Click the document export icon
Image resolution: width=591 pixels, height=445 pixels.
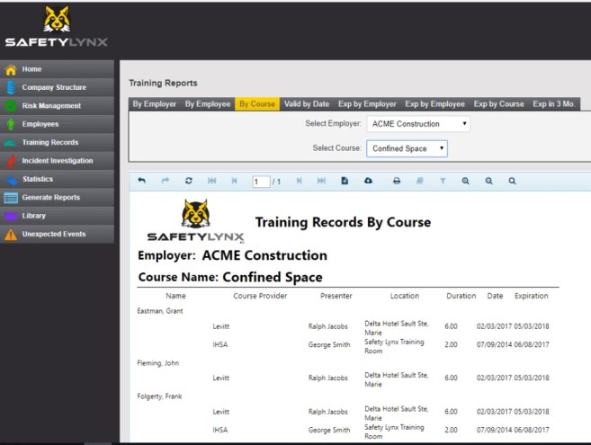[345, 181]
